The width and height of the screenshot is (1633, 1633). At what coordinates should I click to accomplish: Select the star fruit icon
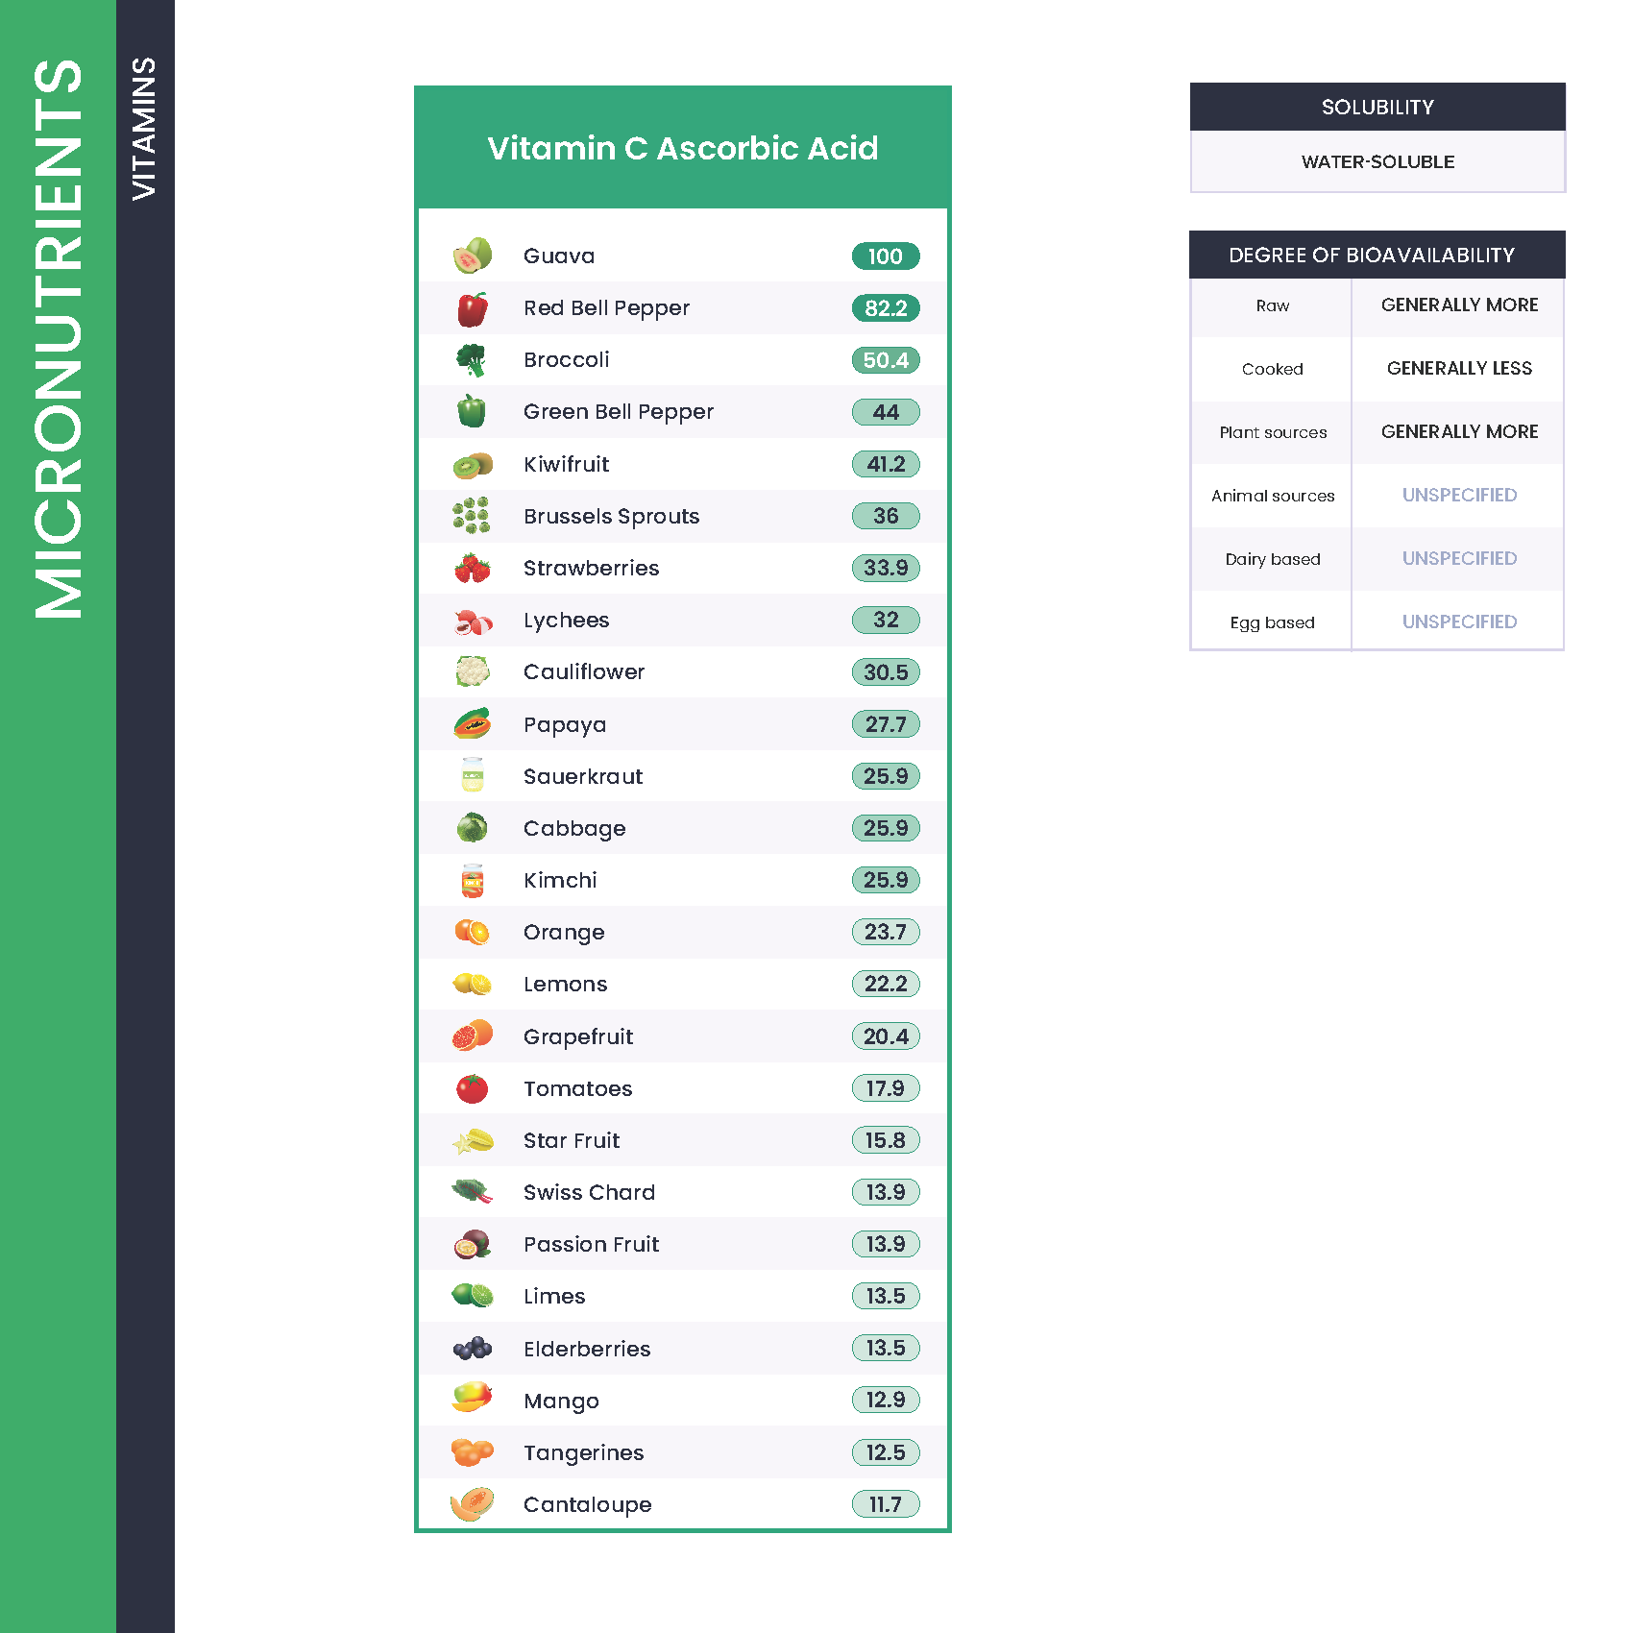[473, 1141]
